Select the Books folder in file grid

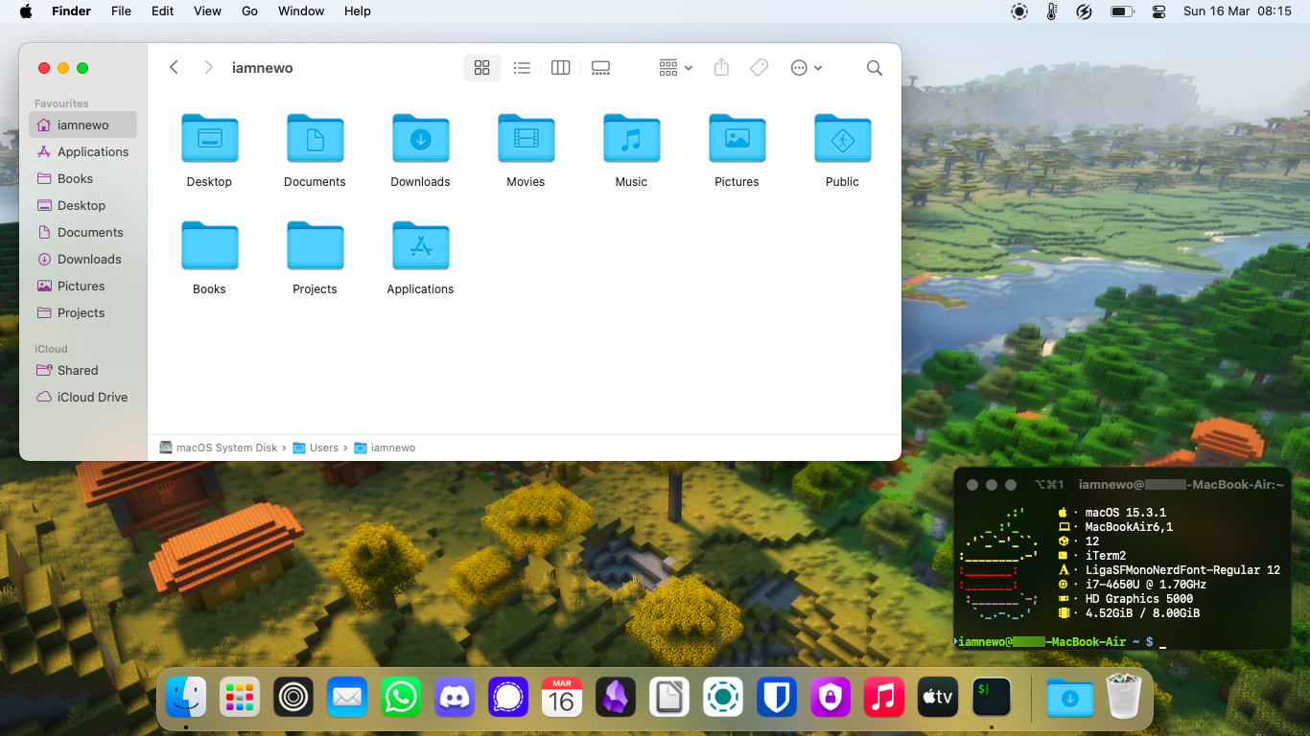pos(209,246)
